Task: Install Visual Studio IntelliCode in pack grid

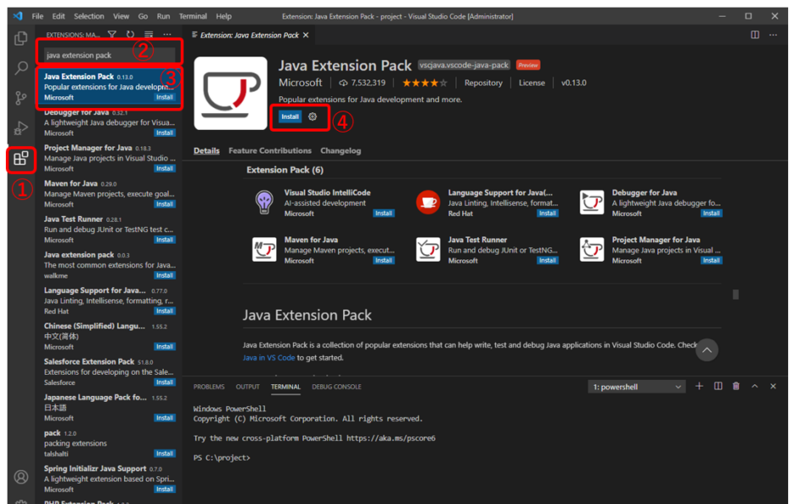Action: [x=383, y=214]
